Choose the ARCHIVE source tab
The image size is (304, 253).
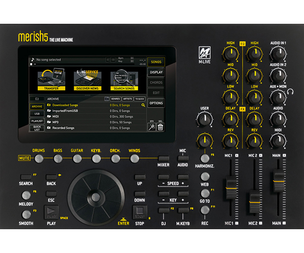click(37, 106)
